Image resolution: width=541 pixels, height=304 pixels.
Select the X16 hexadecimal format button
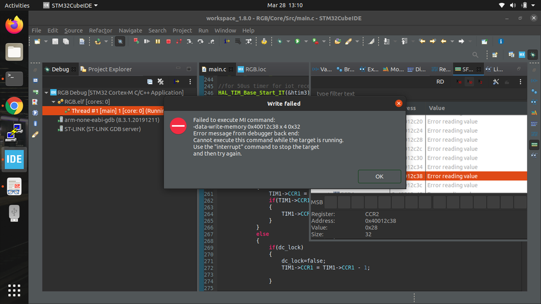459,82
